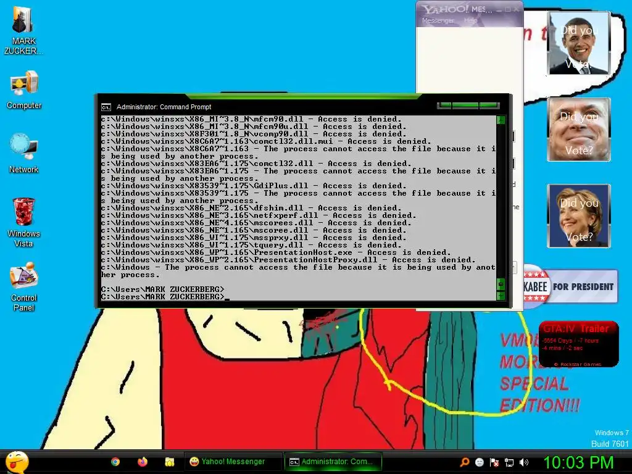Click the Obama "Did you Vote?" gadget
Screen dimensions: 632x474
point(579,43)
